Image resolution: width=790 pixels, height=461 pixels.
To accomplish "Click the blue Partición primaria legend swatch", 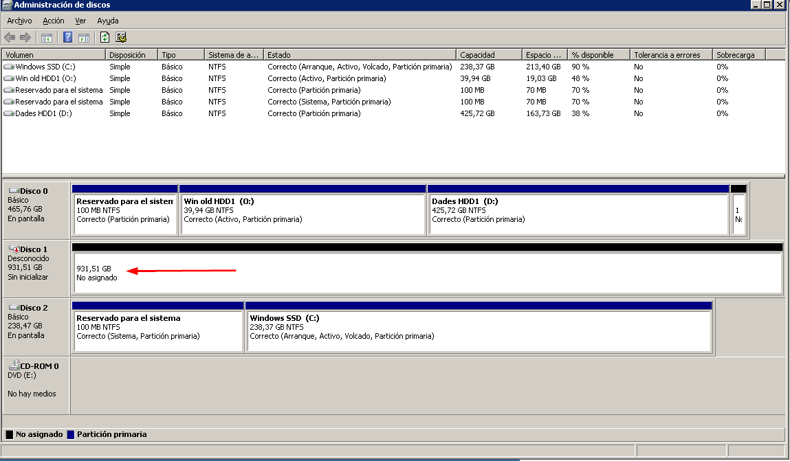I will (71, 434).
